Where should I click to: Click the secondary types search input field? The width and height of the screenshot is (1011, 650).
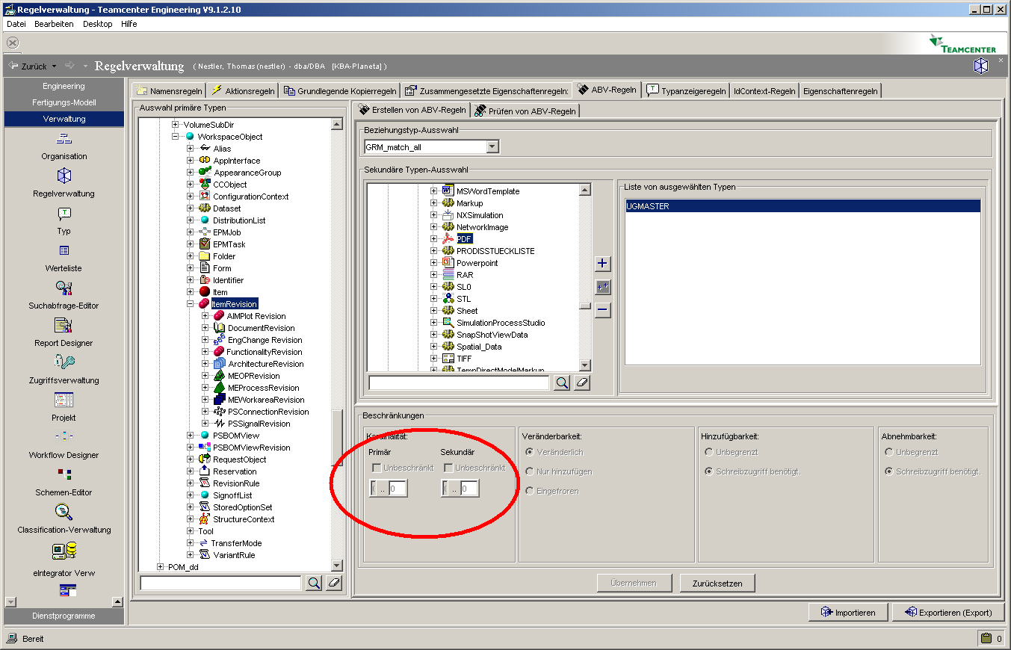click(459, 383)
